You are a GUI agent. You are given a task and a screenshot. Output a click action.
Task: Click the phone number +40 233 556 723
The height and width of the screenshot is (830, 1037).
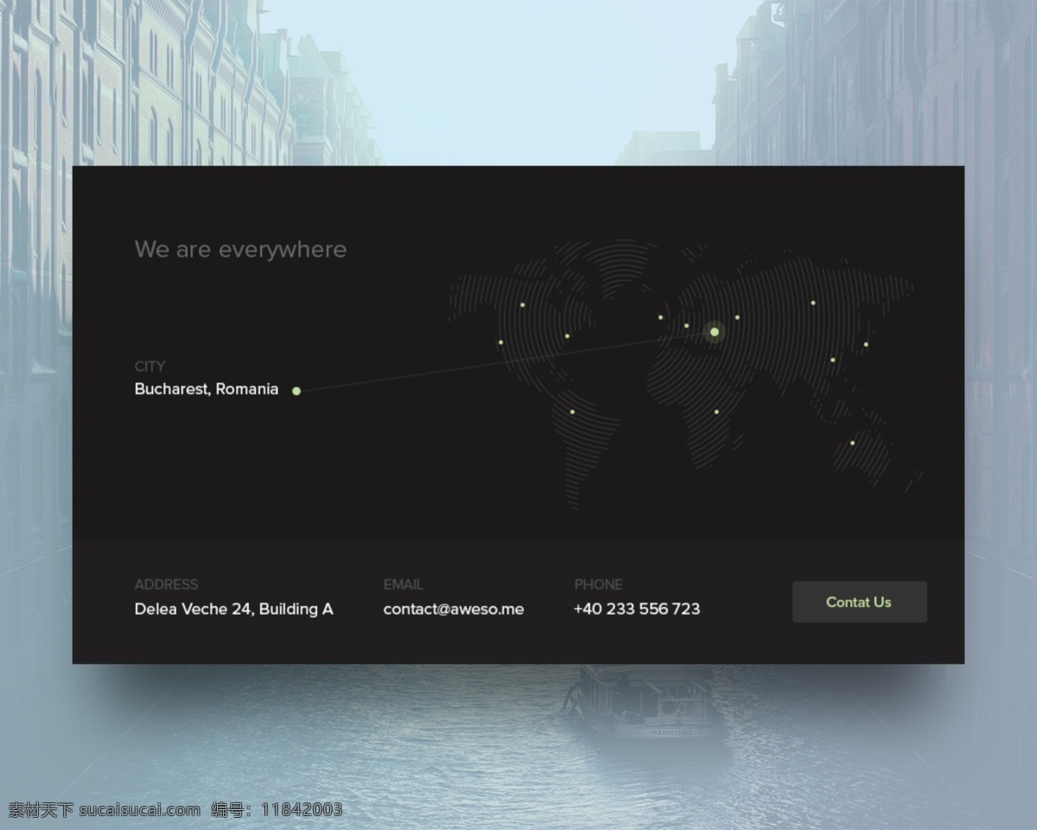637,609
